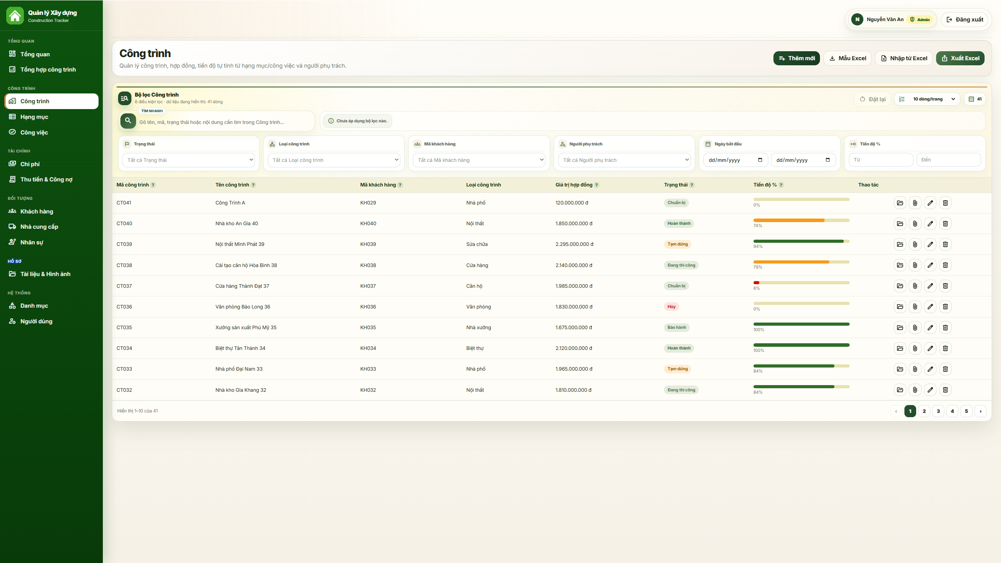Edit project CT039 with pencil icon

(x=930, y=244)
